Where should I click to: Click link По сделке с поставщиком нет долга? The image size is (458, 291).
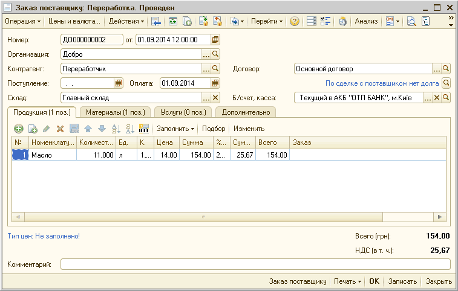point(382,83)
